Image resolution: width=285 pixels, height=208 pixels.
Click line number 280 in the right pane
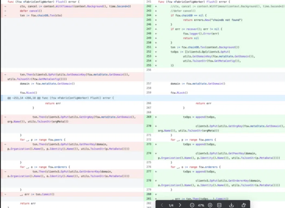[149, 194]
